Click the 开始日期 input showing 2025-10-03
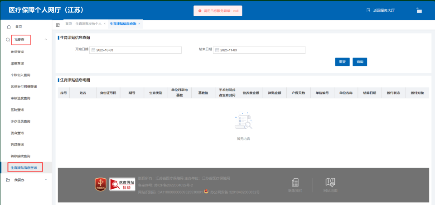The height and width of the screenshot is (205, 435). pyautogui.click(x=135, y=50)
